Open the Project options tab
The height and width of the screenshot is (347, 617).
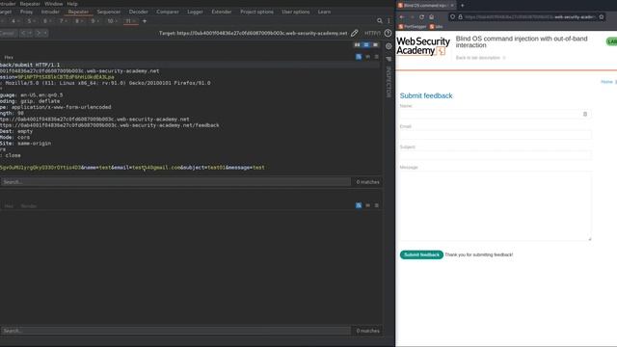256,12
